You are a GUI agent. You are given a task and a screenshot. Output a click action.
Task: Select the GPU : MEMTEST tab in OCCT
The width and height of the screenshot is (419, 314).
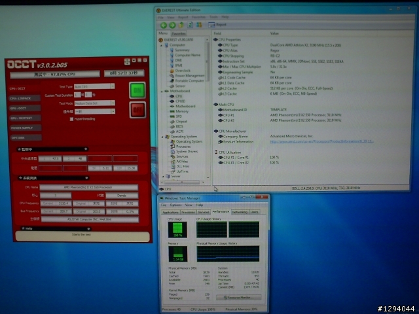click(24, 118)
